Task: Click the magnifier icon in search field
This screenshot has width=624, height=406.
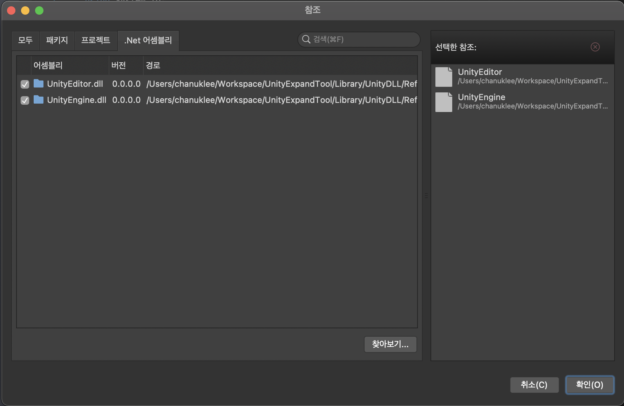Action: tap(306, 39)
